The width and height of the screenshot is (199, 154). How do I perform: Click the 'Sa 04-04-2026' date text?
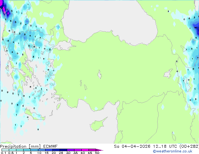pos(132,146)
